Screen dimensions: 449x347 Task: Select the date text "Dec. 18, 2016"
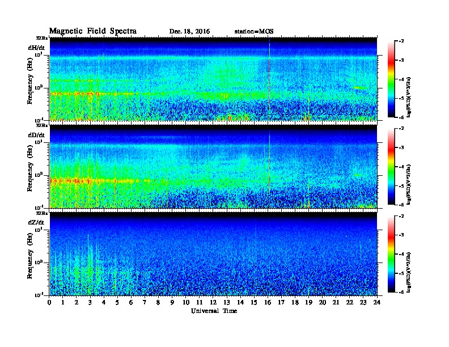(189, 32)
